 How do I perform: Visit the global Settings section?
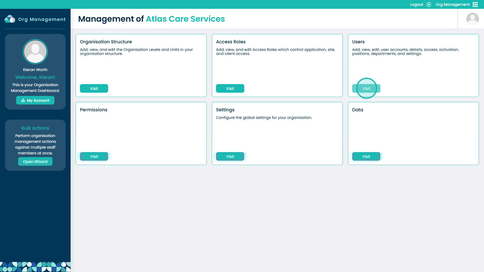coord(230,157)
